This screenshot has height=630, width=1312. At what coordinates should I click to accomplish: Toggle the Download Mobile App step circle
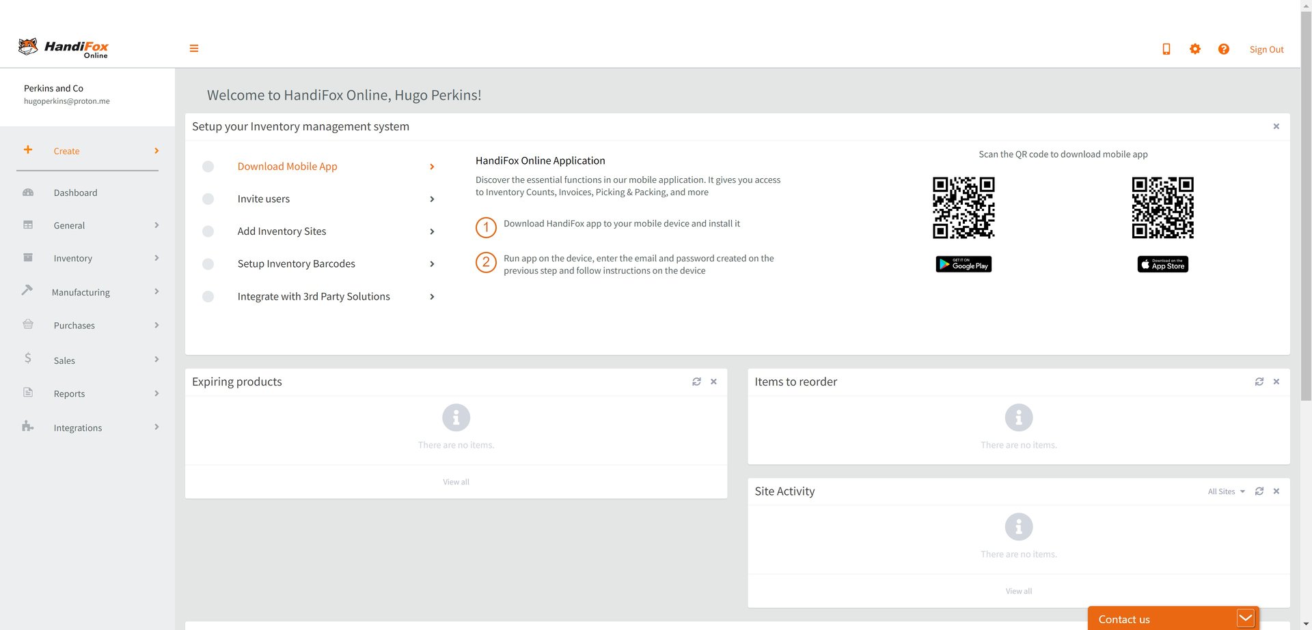click(208, 167)
